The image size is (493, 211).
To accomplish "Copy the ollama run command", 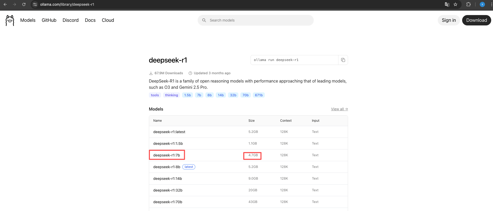I will click(343, 60).
